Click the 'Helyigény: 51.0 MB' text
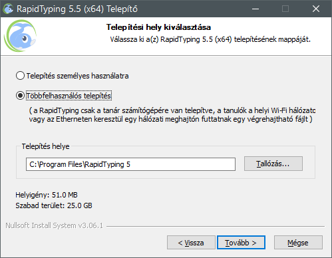This screenshot has height=258, width=332. 47,195
